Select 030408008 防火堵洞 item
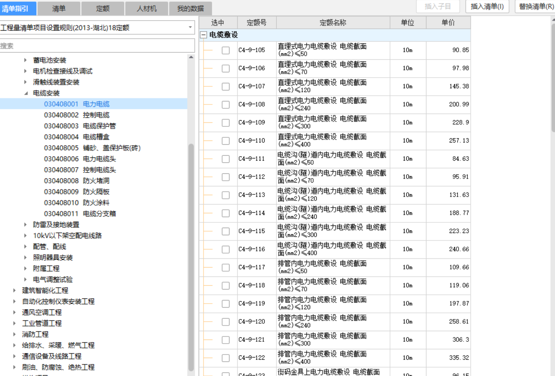The width and height of the screenshot is (555, 376). coord(77,181)
